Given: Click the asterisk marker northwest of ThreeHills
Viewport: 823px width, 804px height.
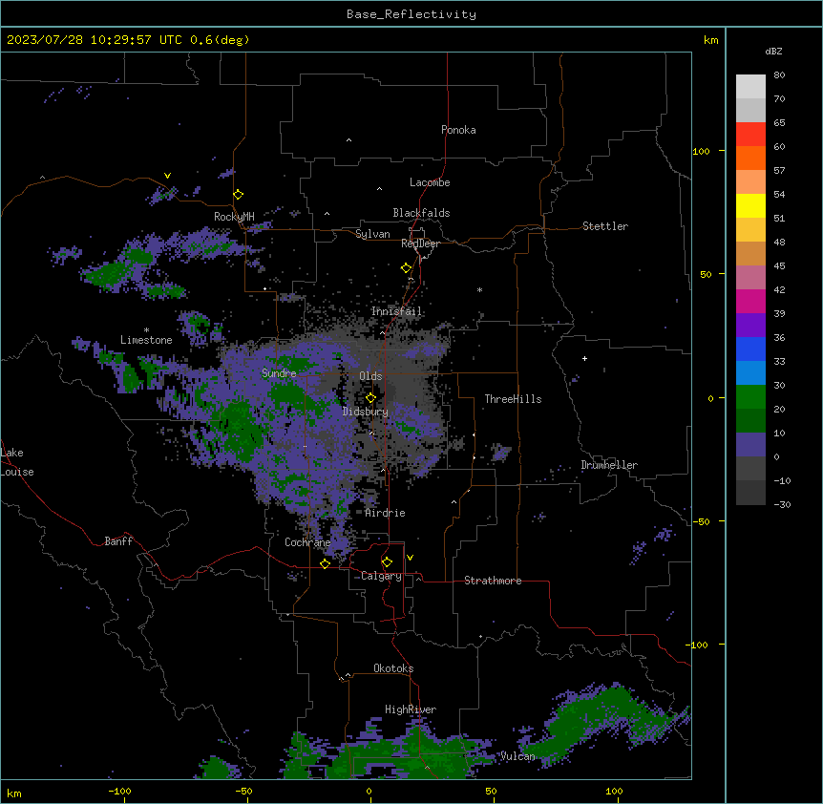Looking at the screenshot, I should [x=479, y=289].
